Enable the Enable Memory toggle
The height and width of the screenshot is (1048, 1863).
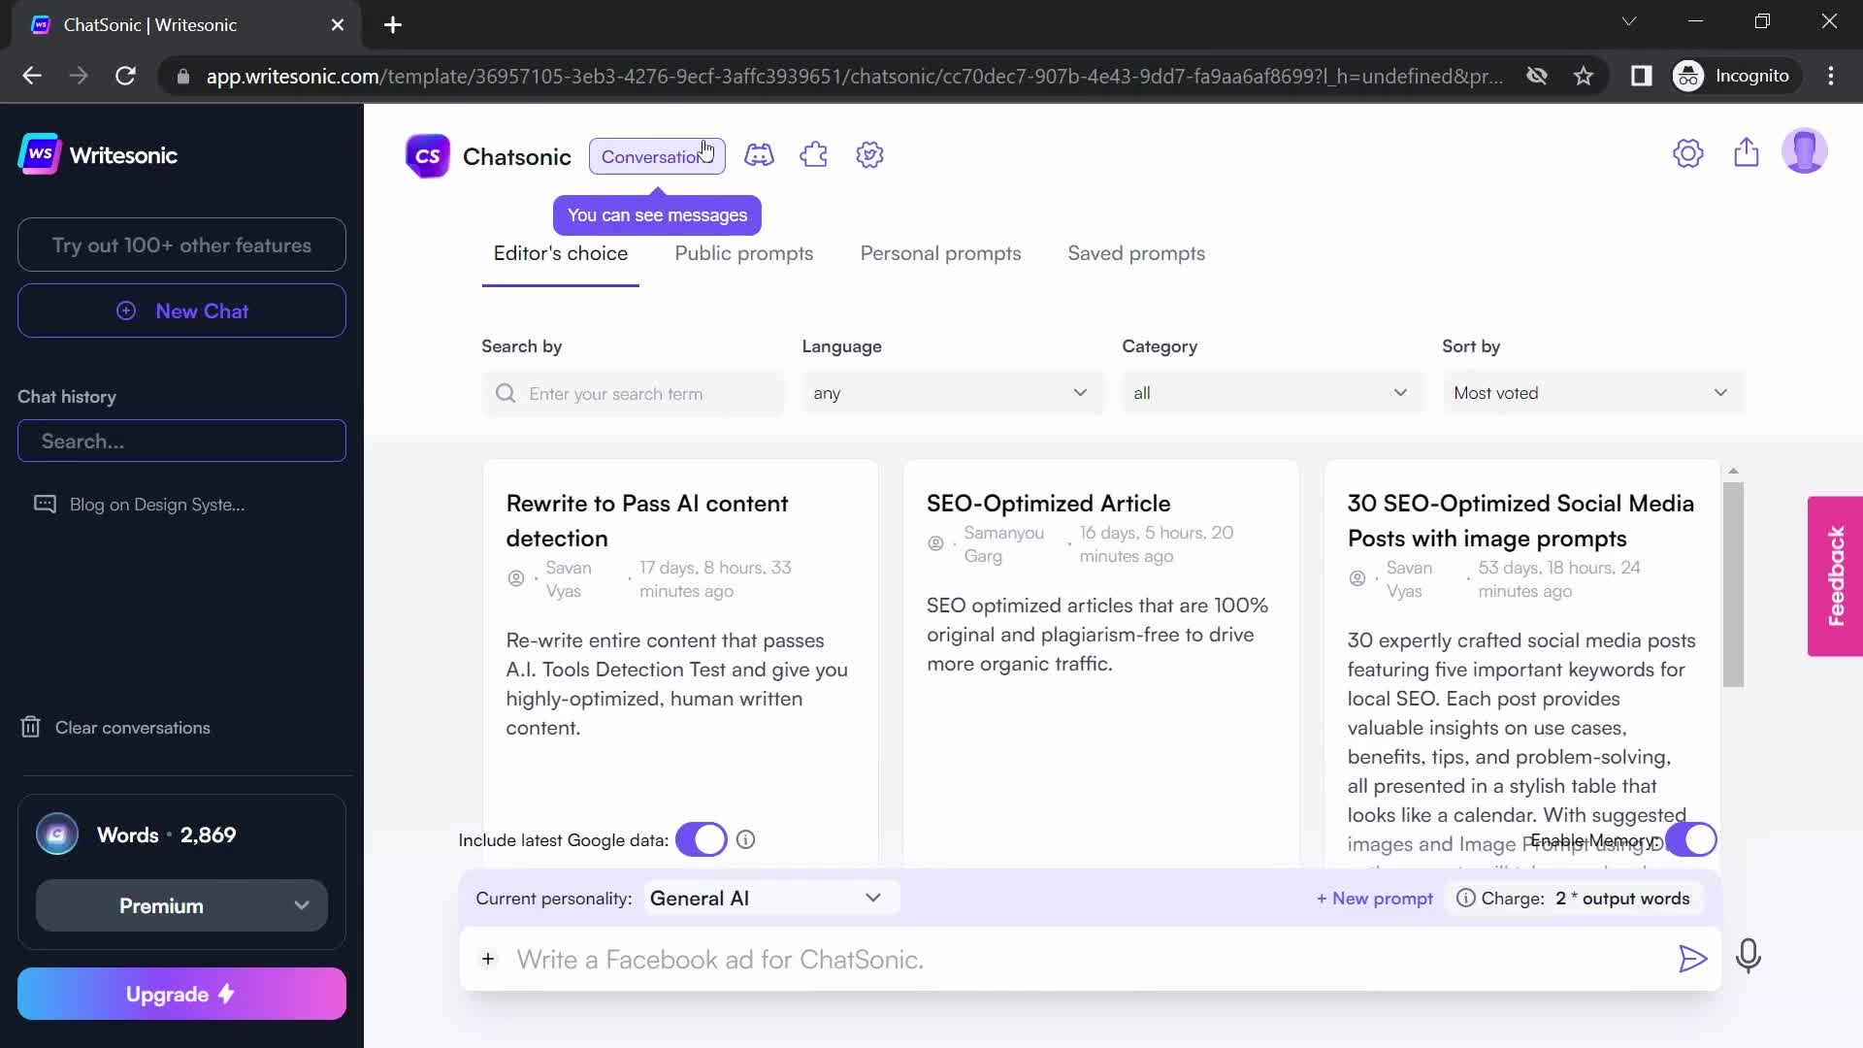1690,840
